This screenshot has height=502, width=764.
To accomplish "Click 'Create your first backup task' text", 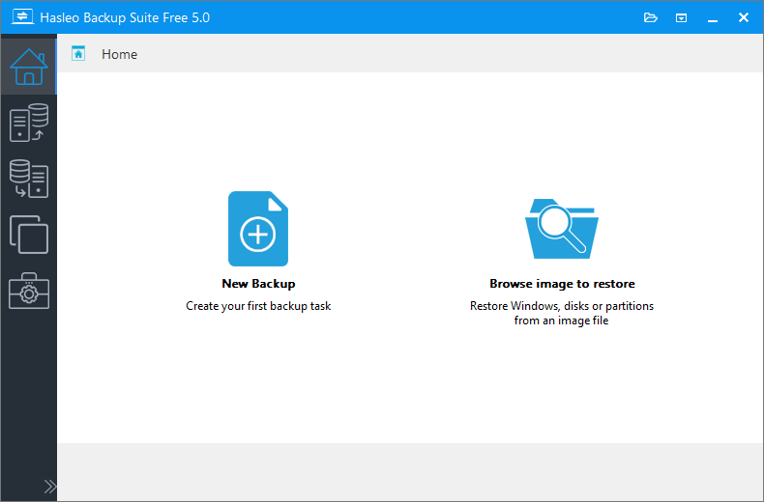I will point(258,306).
